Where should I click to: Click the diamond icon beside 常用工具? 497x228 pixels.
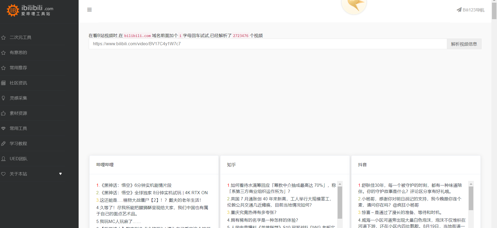[3, 128]
